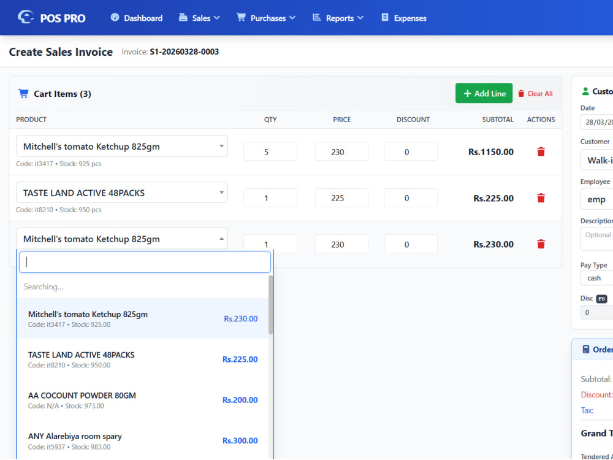This screenshot has height=460, width=613.
Task: Open first row product dropdown
Action: [122, 147]
